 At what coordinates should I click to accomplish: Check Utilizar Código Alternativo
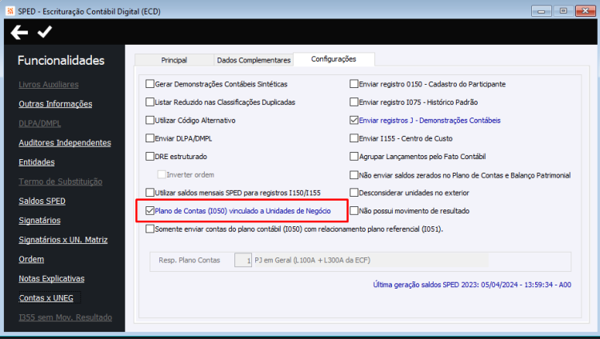[150, 120]
